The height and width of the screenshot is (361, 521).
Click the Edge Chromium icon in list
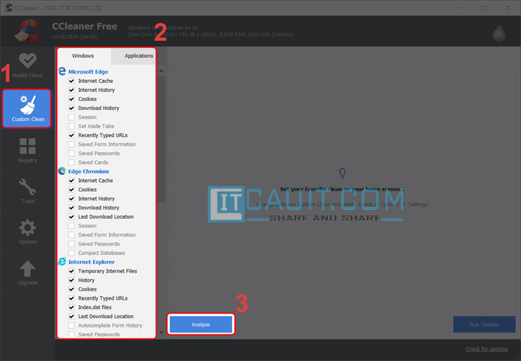(x=62, y=171)
